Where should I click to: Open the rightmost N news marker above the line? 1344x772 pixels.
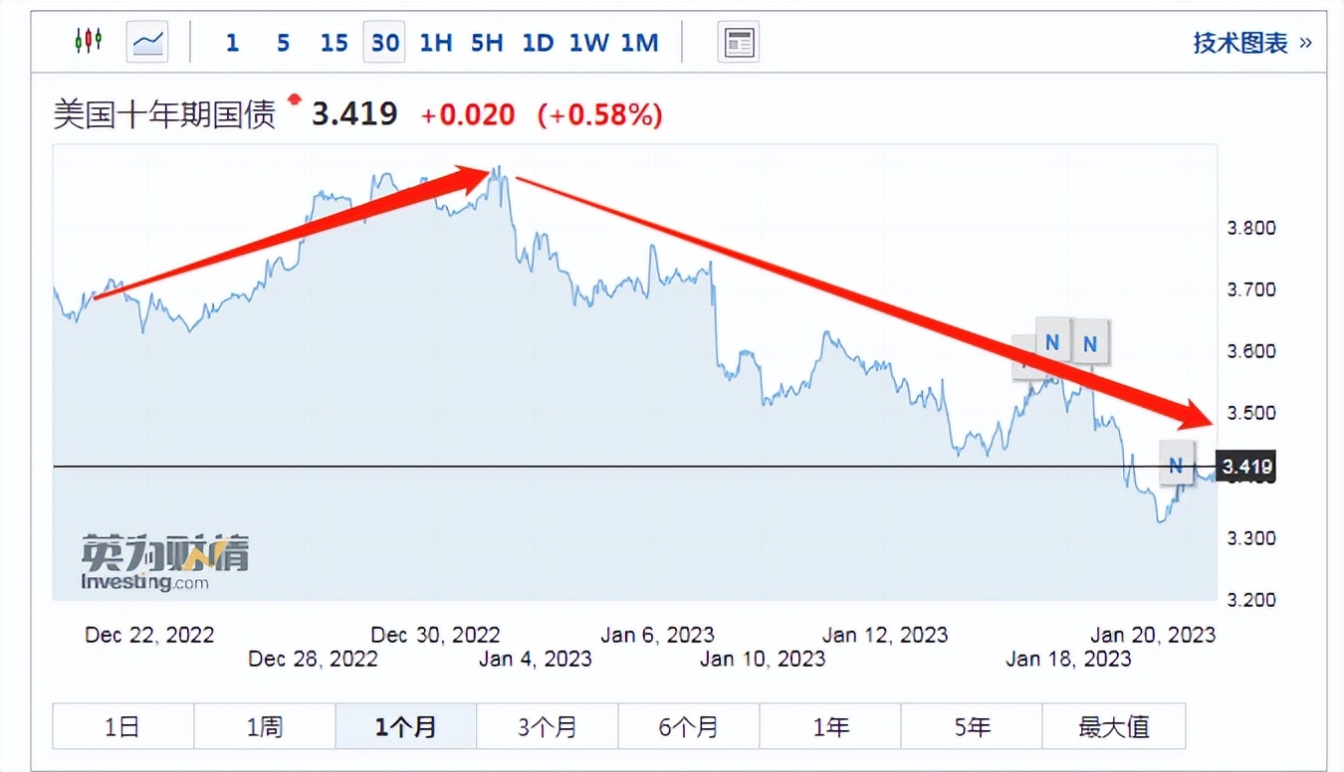tap(1090, 343)
